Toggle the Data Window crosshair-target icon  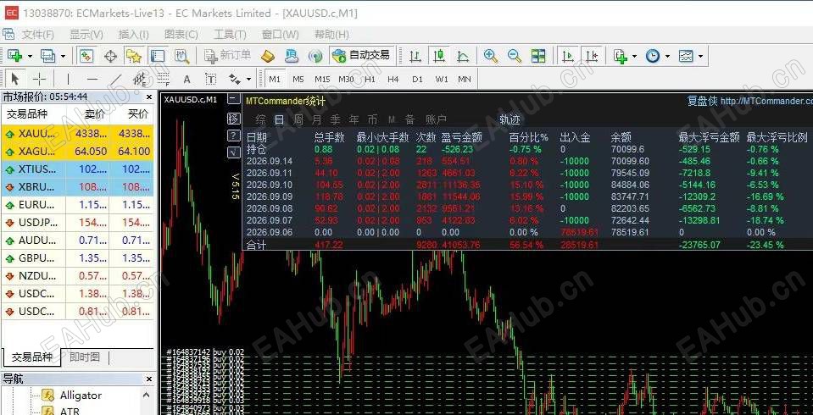[x=110, y=56]
